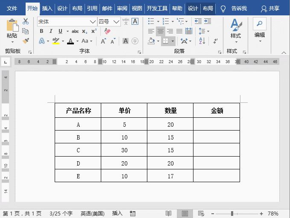
Task: Insert enclosed character (字) icon
Action: 135,41
